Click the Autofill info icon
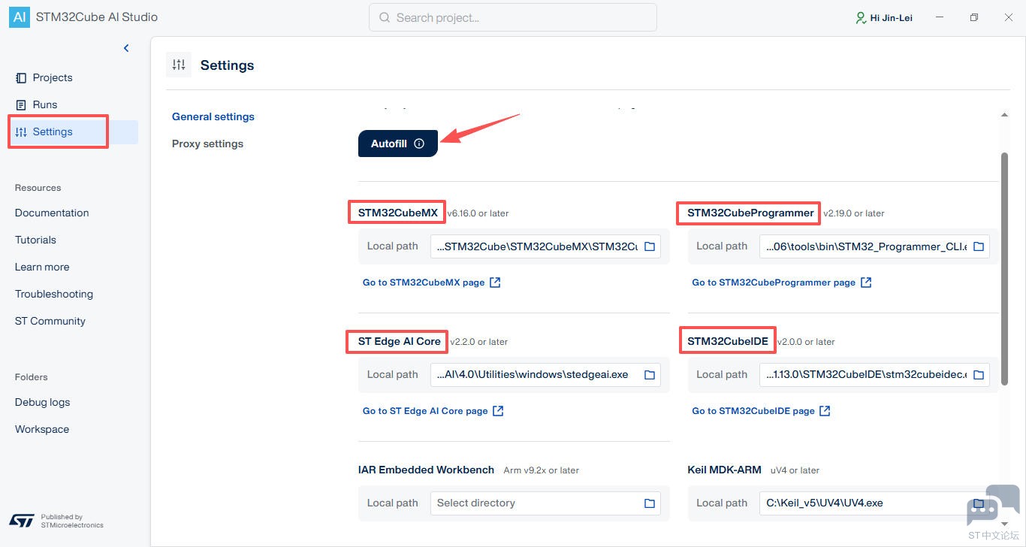 [419, 144]
